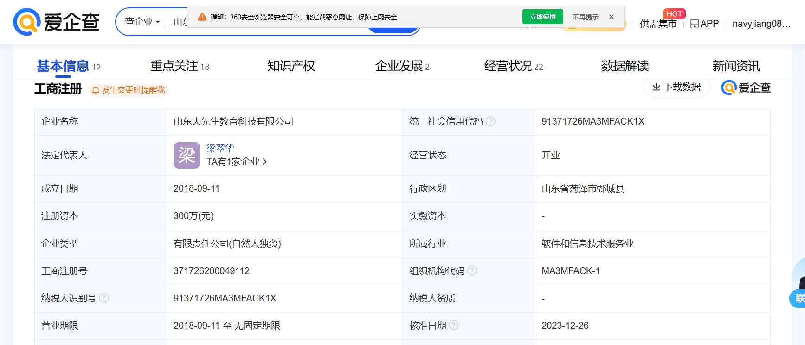805x345 pixels.
Task: Switch to the 重点关注 tab
Action: [x=180, y=66]
